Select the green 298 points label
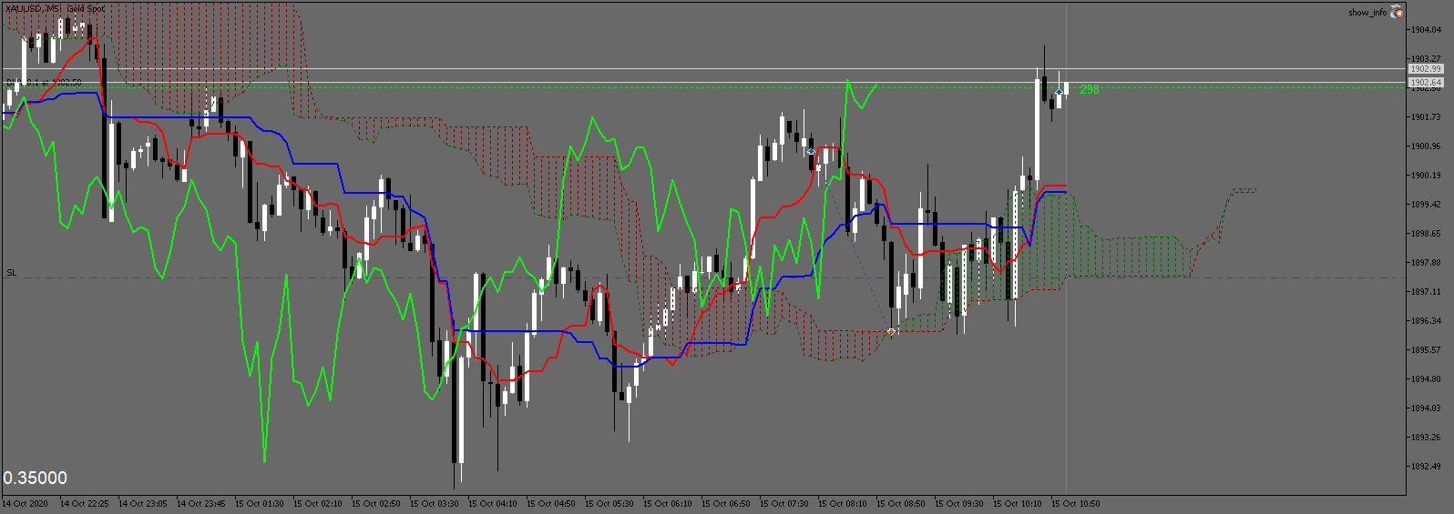 click(x=1090, y=90)
